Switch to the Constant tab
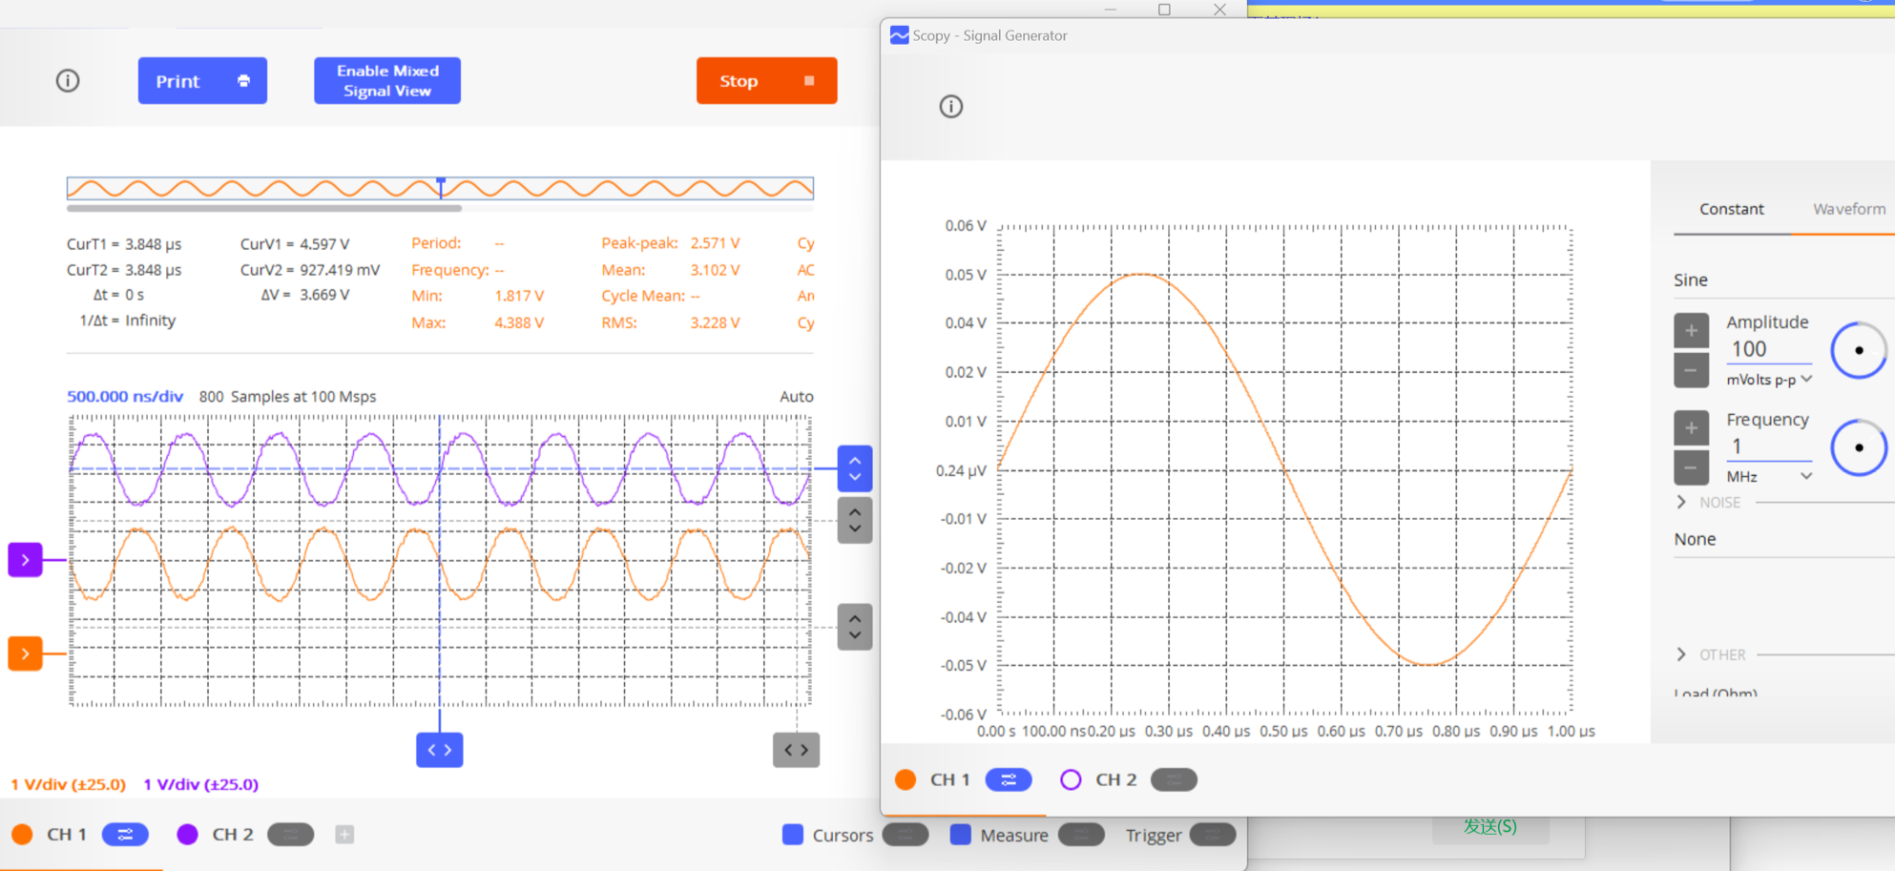This screenshot has width=1895, height=871. [x=1731, y=209]
